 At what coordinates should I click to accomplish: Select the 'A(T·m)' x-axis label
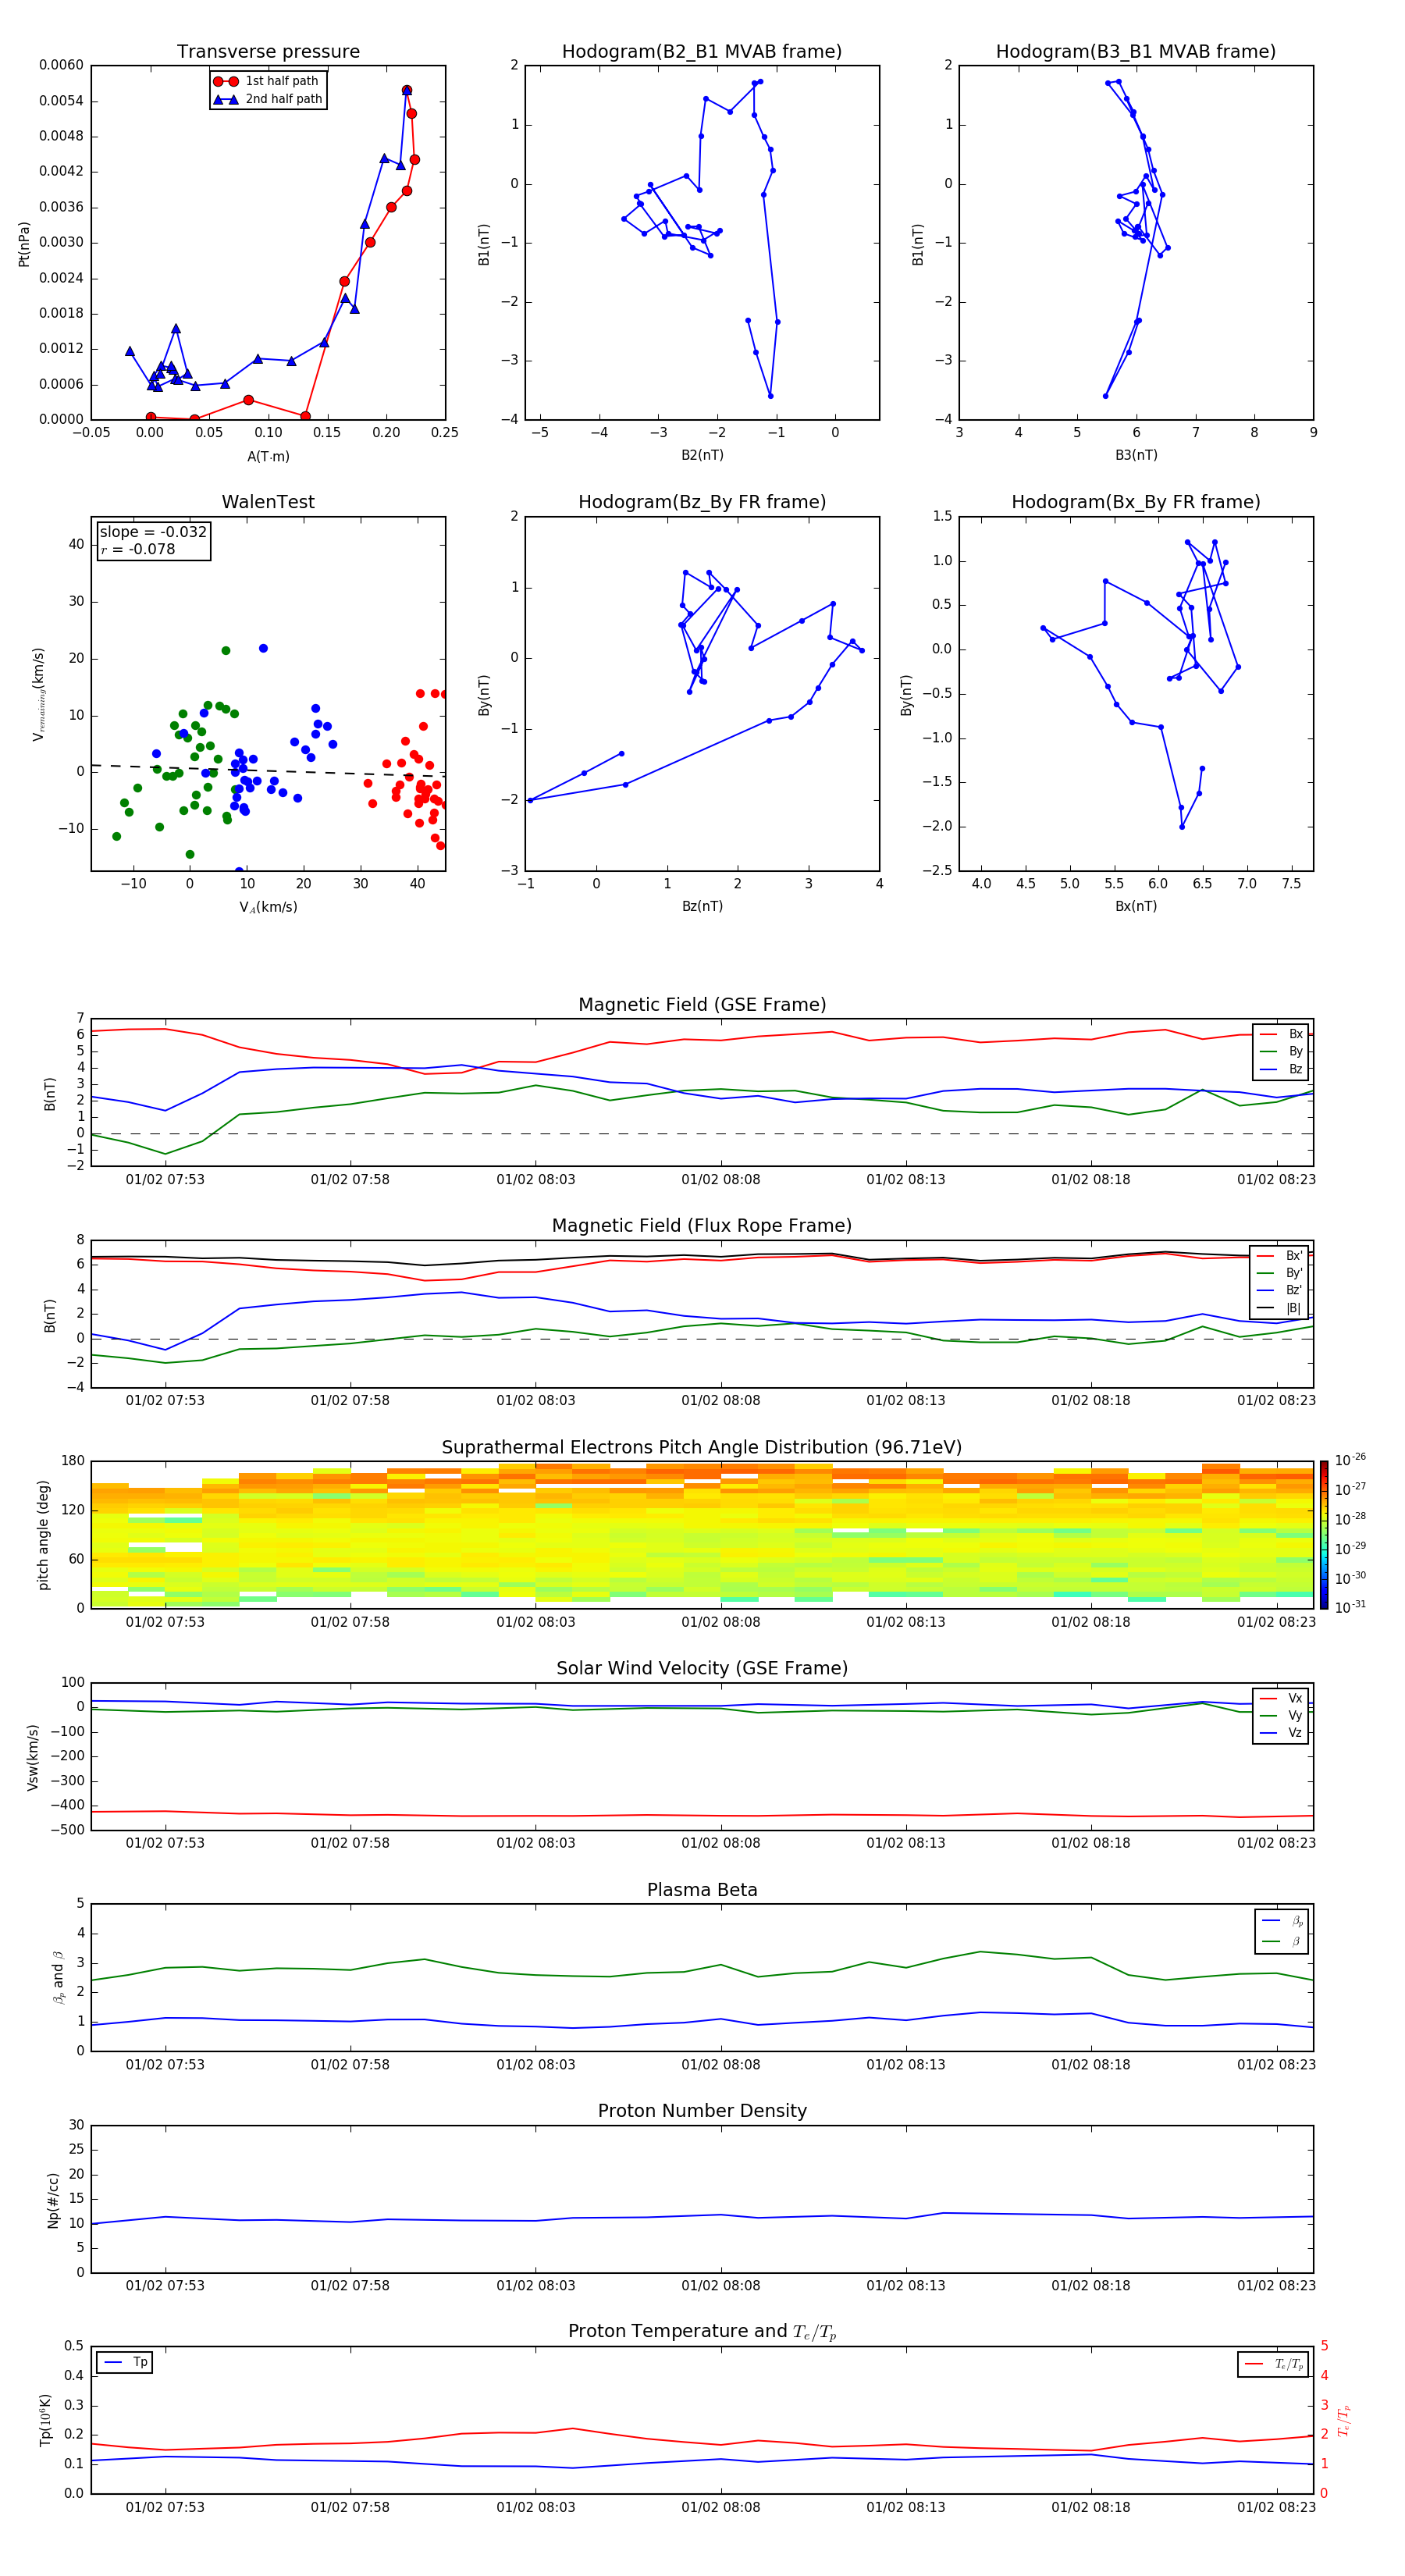[x=268, y=456]
